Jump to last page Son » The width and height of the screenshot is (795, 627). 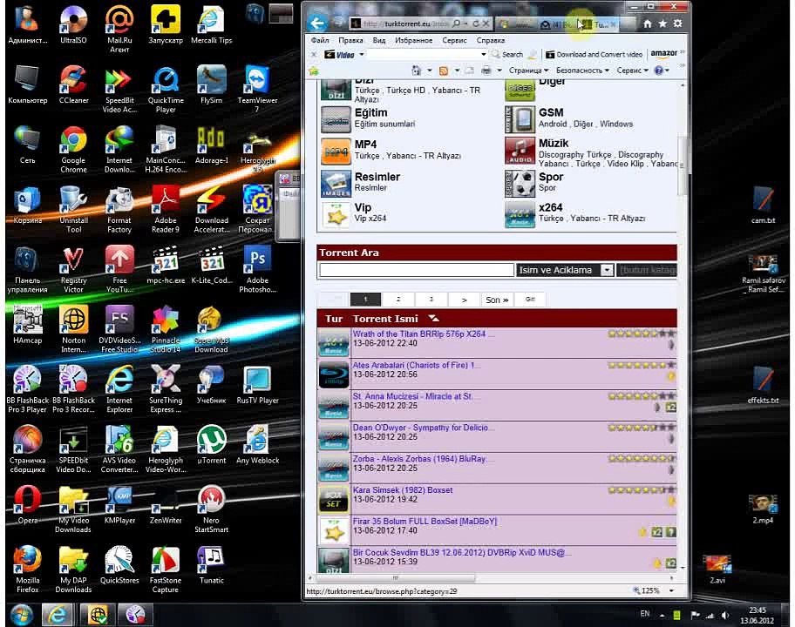pos(496,300)
